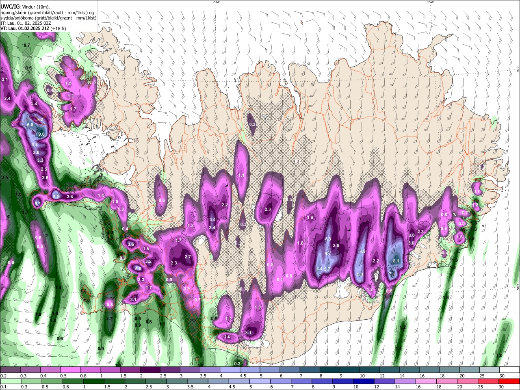Viewport: 520px width, 390px height.
Task: Click the '12' label in the rain legend row
Action: click(377, 387)
